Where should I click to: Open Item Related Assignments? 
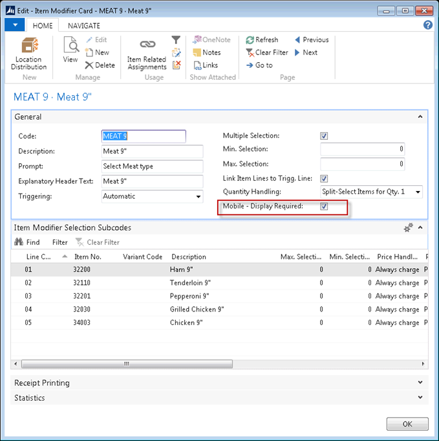(x=147, y=53)
